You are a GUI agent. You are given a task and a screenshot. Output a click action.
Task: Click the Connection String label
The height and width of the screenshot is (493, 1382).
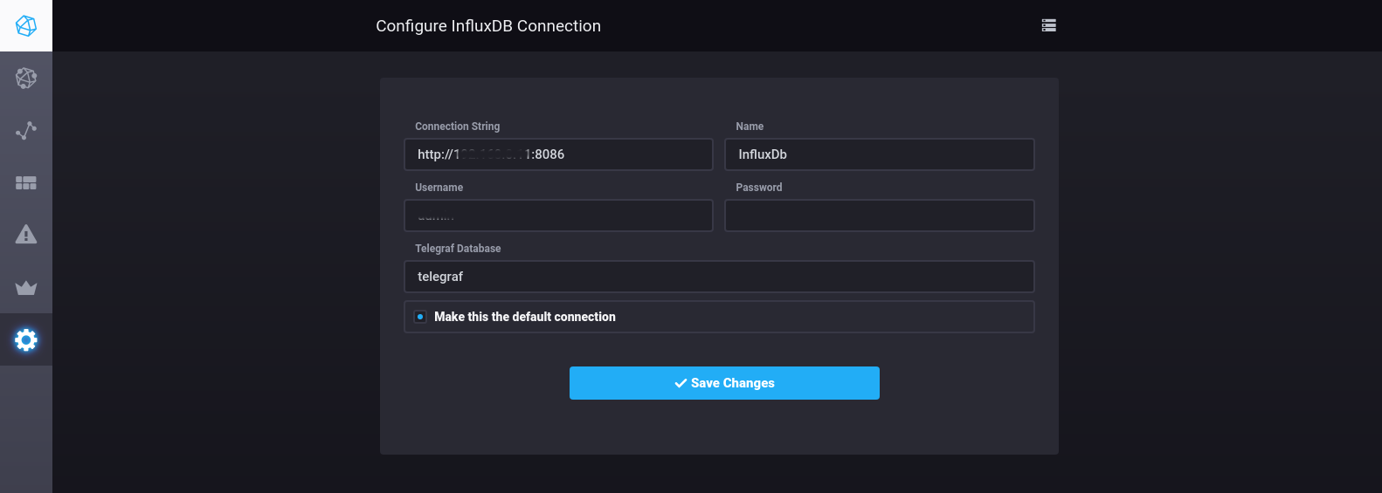click(457, 127)
